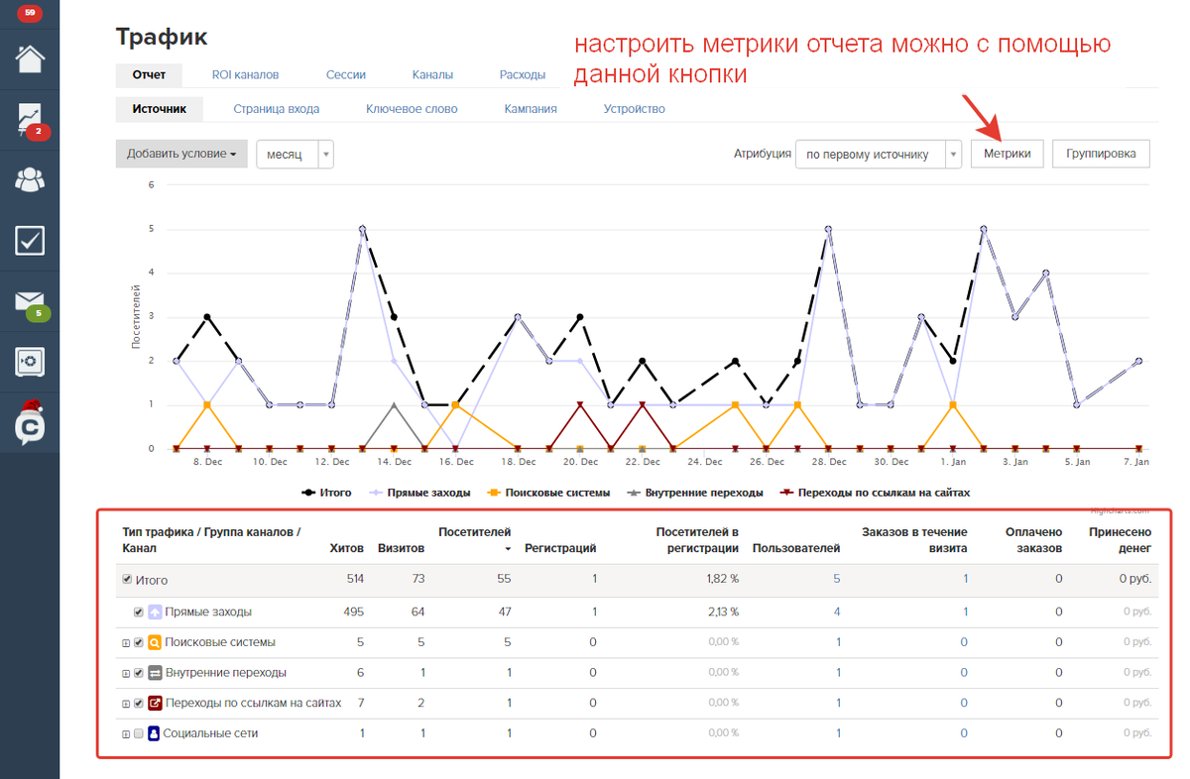Toggle Переходы по ссылкам на сайтах legend
Screen dimensions: 1190x779
point(876,492)
